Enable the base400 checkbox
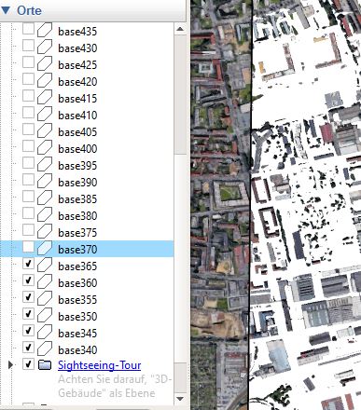 click(x=28, y=146)
